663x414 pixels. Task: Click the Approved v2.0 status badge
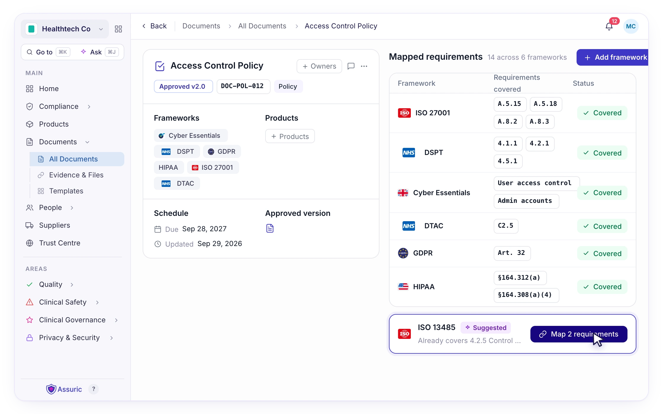tap(184, 86)
